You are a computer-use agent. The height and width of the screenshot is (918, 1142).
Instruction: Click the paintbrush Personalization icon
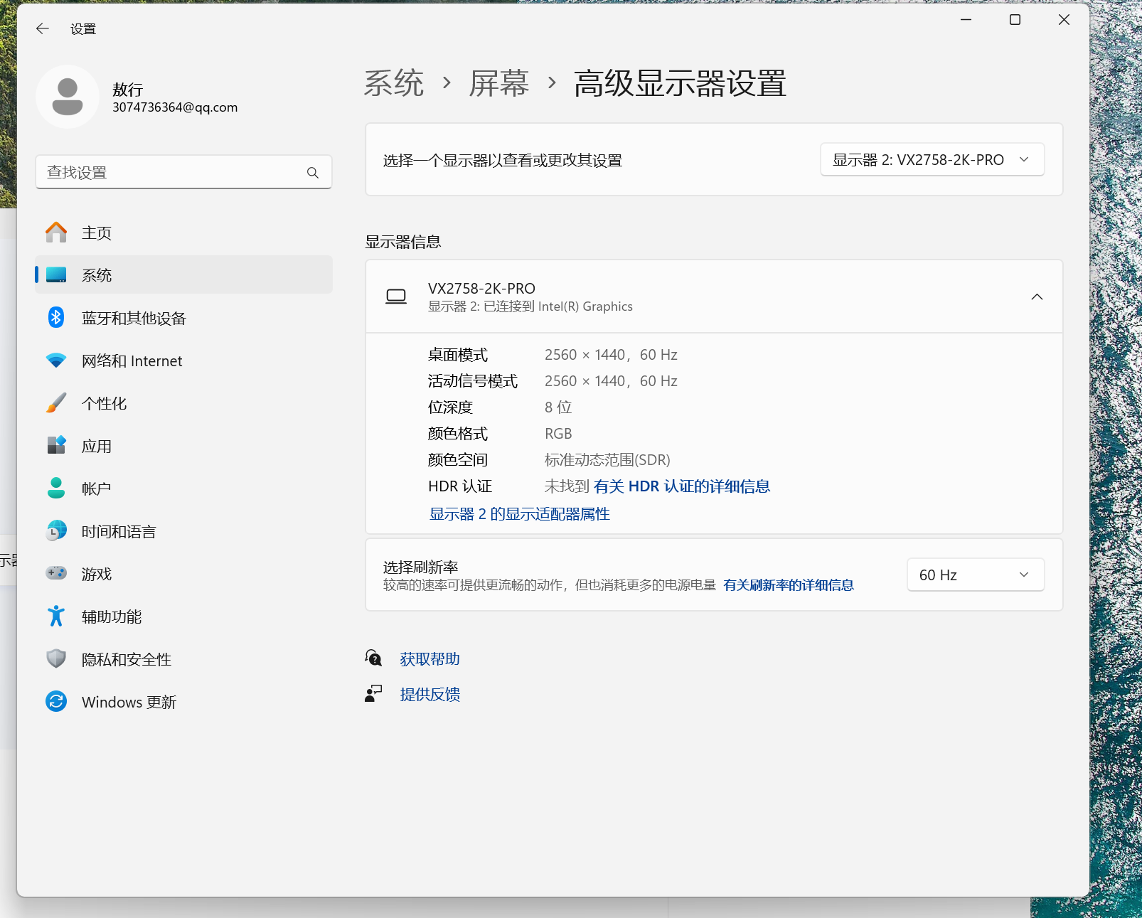(56, 403)
